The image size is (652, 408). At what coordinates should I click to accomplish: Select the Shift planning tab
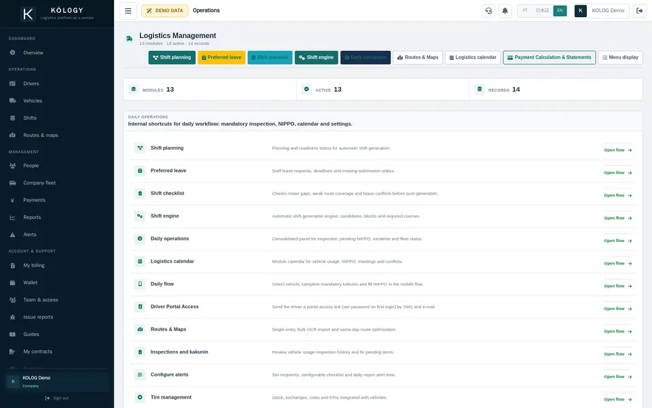172,57
